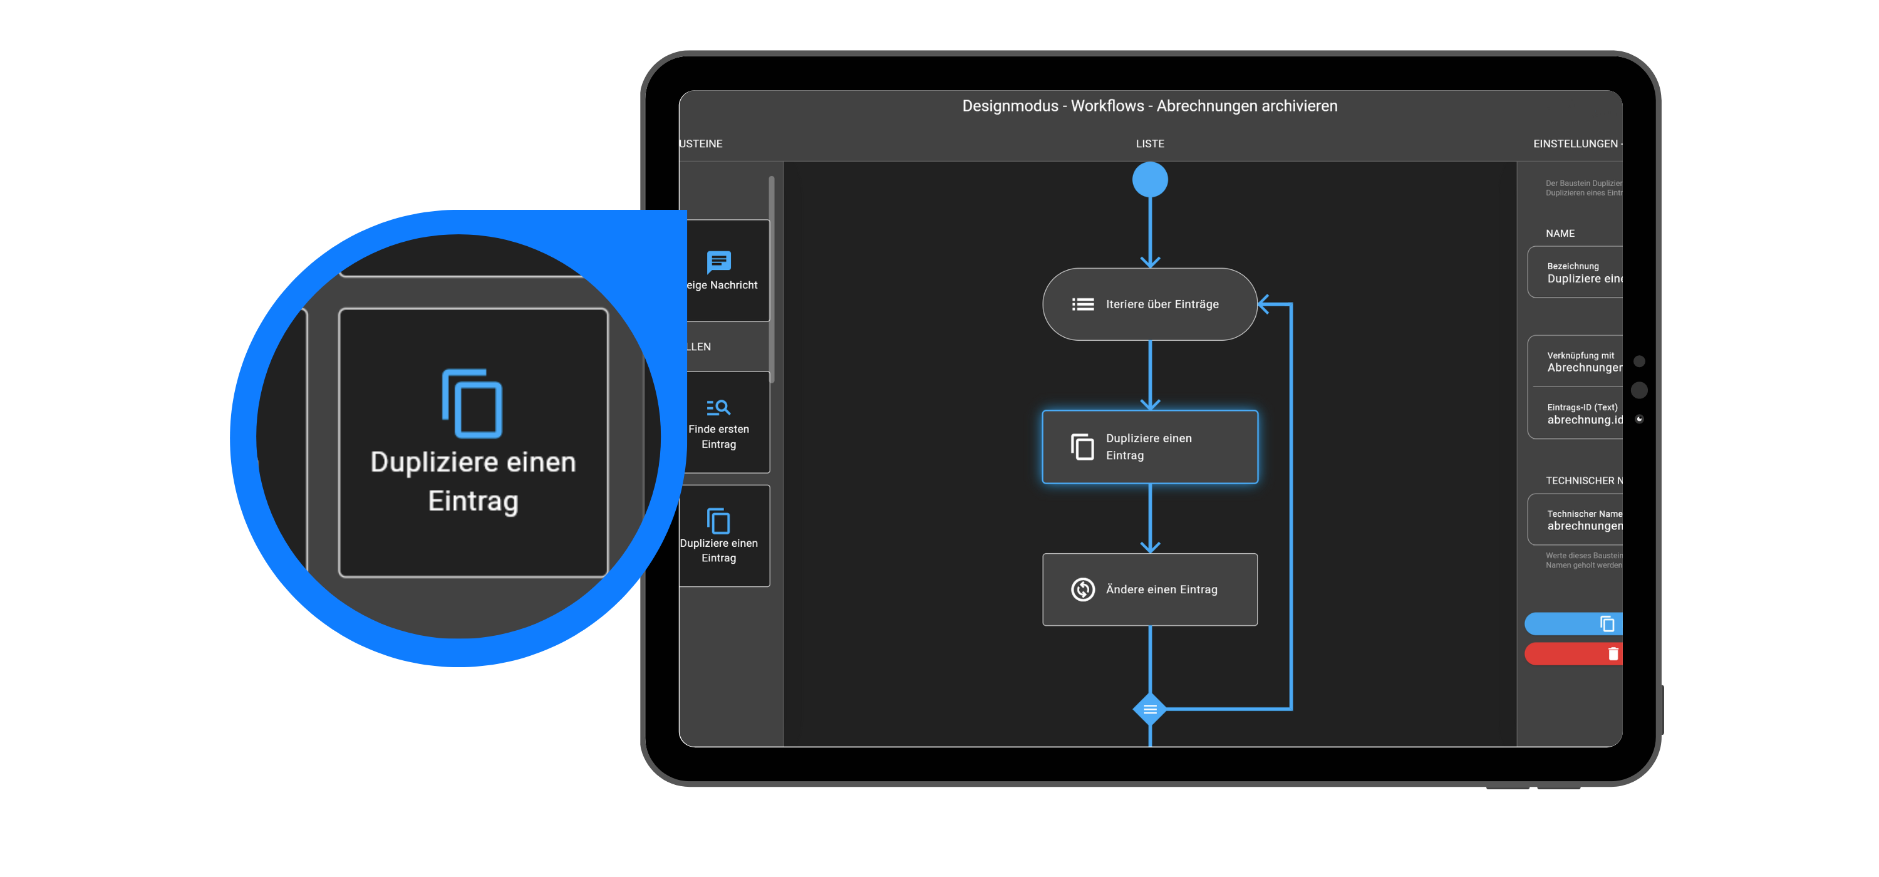Image resolution: width=1879 pixels, height=877 pixels.
Task: Click the title 'Designmodus - Workflows - Abrechnungen archivieren'
Action: point(1149,106)
